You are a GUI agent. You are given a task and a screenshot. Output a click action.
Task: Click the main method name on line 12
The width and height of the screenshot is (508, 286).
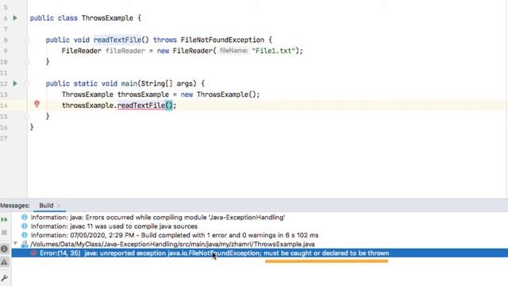[x=129, y=83]
